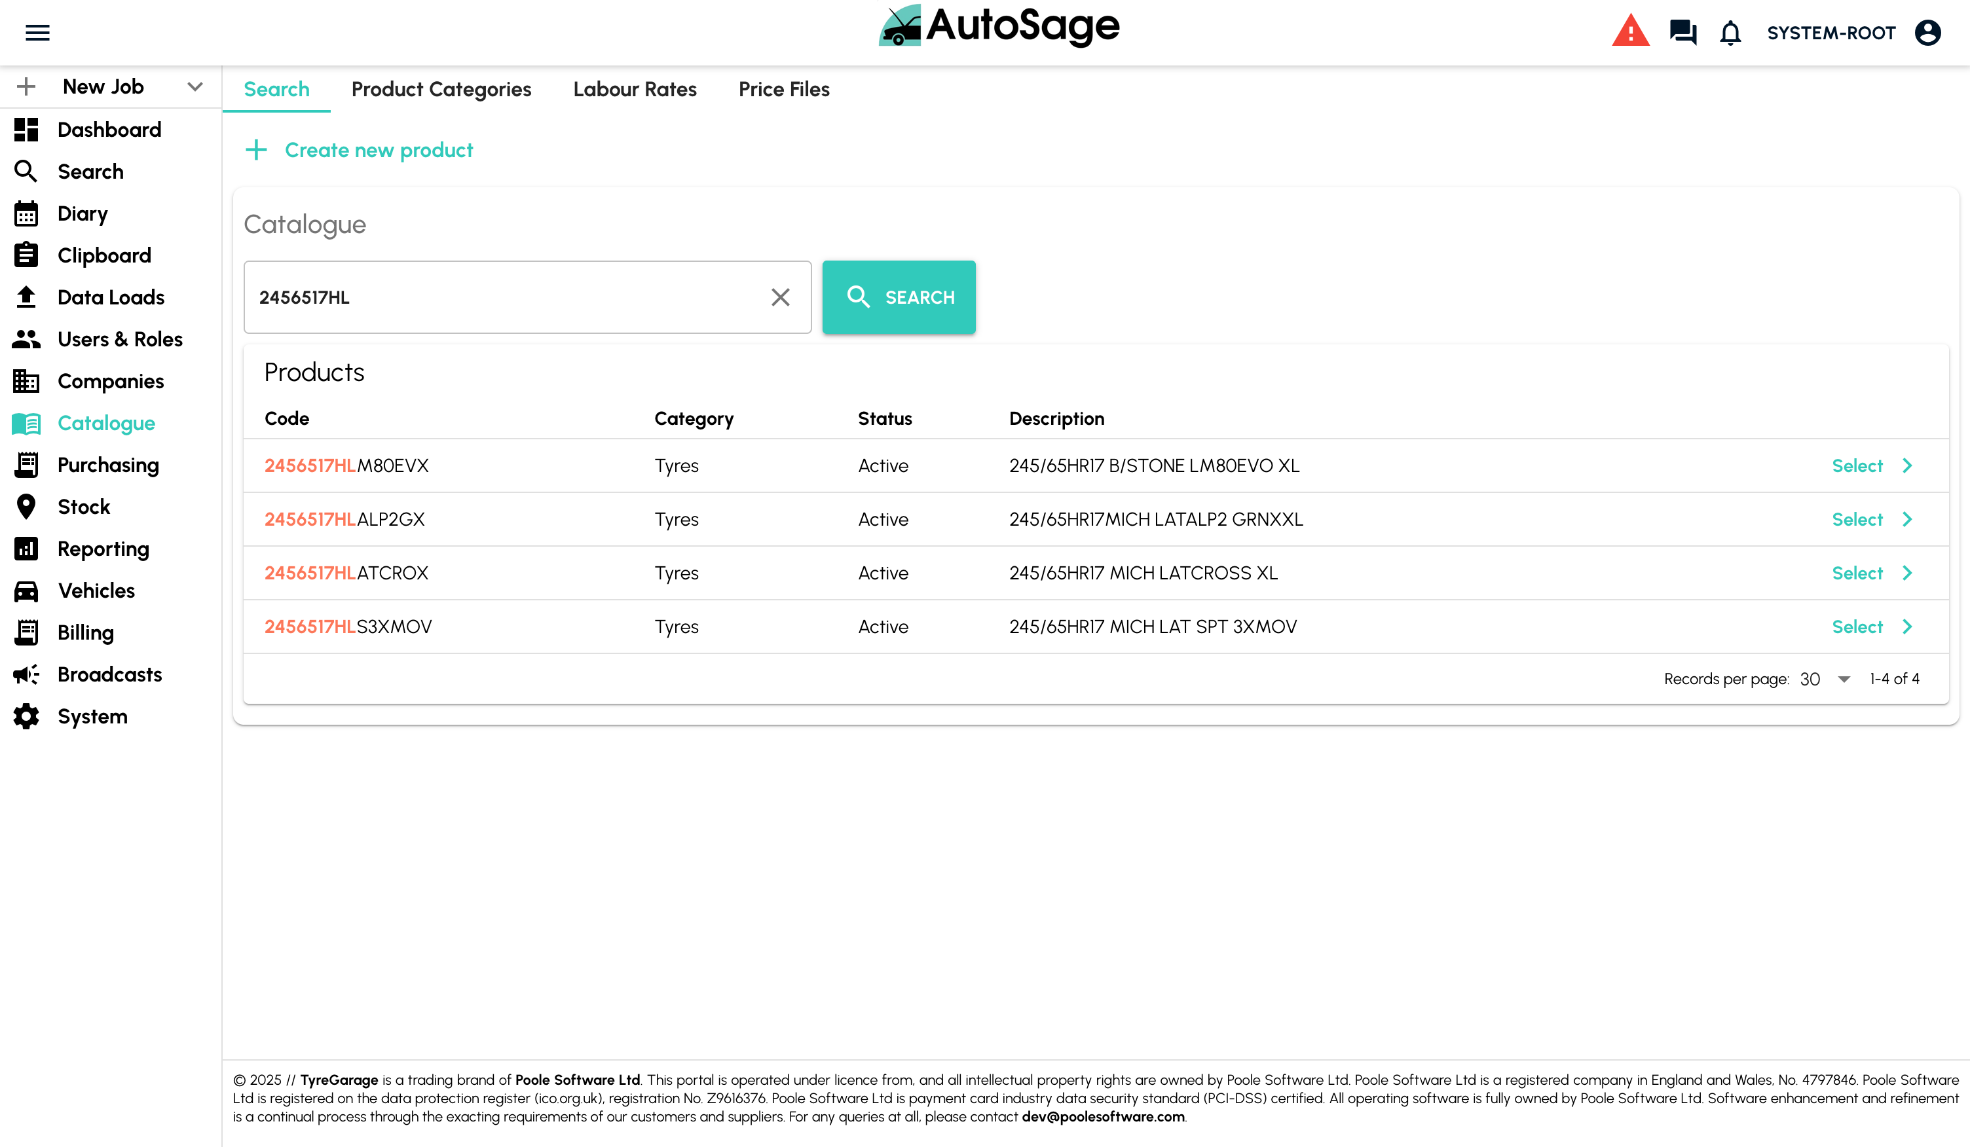Clear the catalogue search field

(779, 297)
